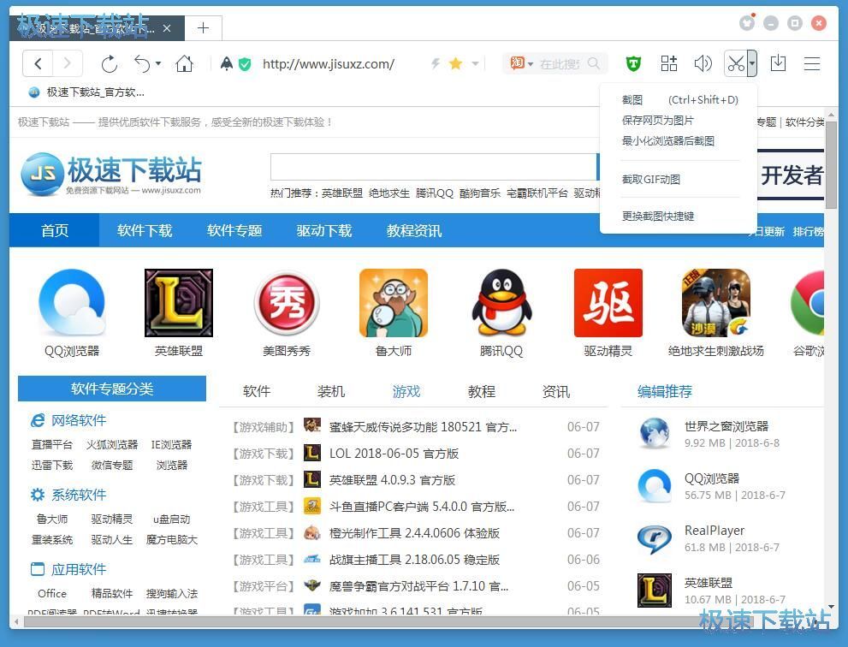848x647 pixels.
Task: Mute sound with the speaker icon
Action: tap(703, 63)
